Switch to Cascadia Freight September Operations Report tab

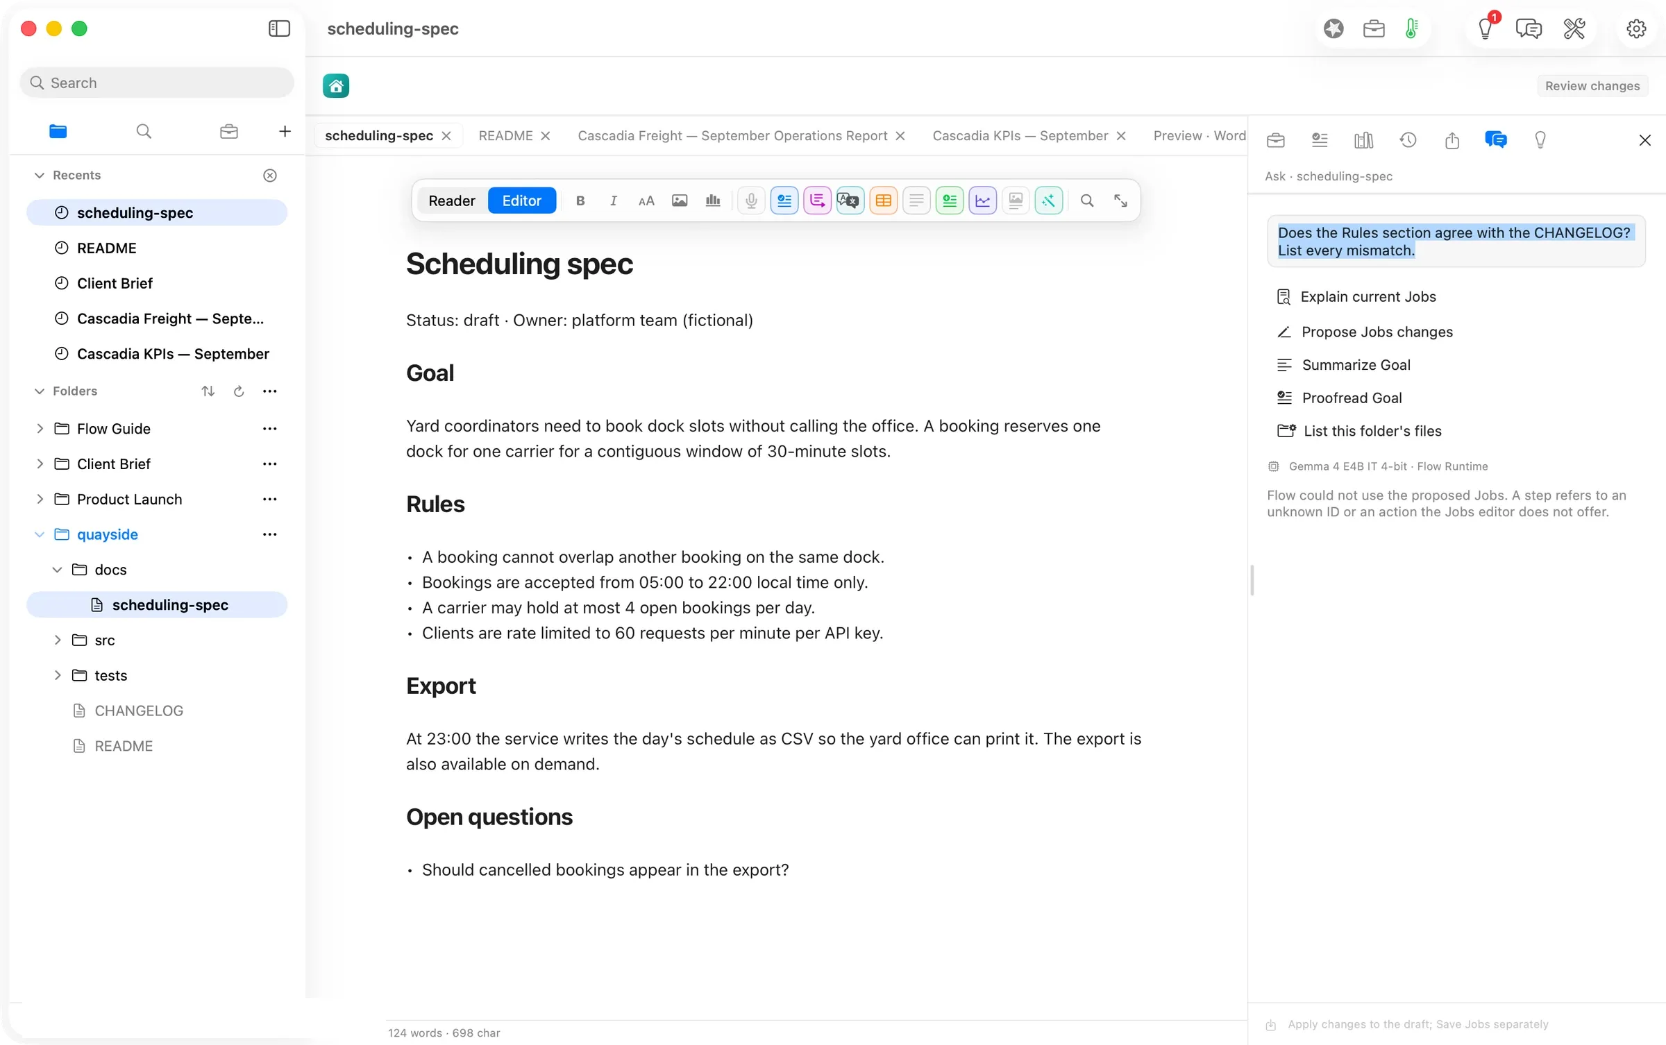coord(732,136)
